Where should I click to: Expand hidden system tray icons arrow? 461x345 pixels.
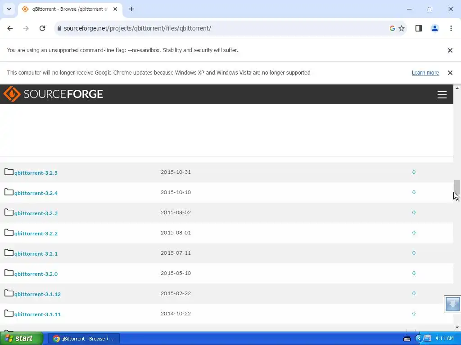click(419, 339)
